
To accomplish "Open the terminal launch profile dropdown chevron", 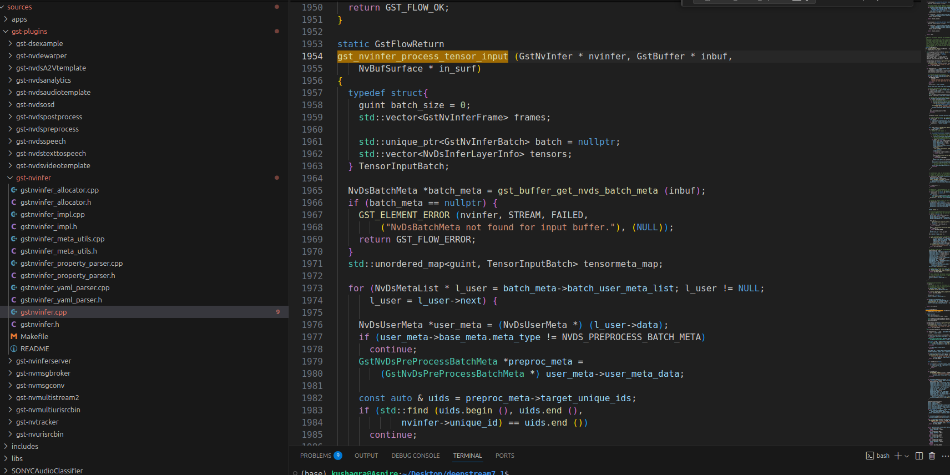I will coord(907,456).
